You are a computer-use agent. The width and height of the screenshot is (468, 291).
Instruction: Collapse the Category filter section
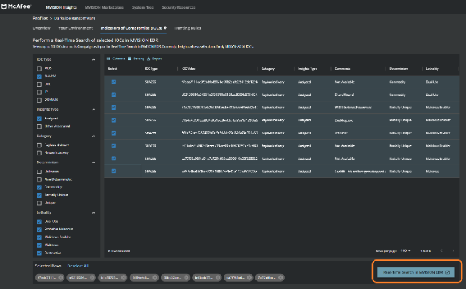click(x=94, y=136)
